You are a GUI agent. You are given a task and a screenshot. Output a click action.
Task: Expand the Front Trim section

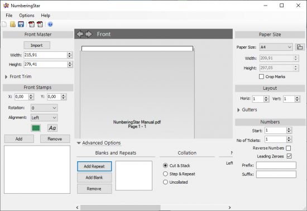click(x=6, y=76)
